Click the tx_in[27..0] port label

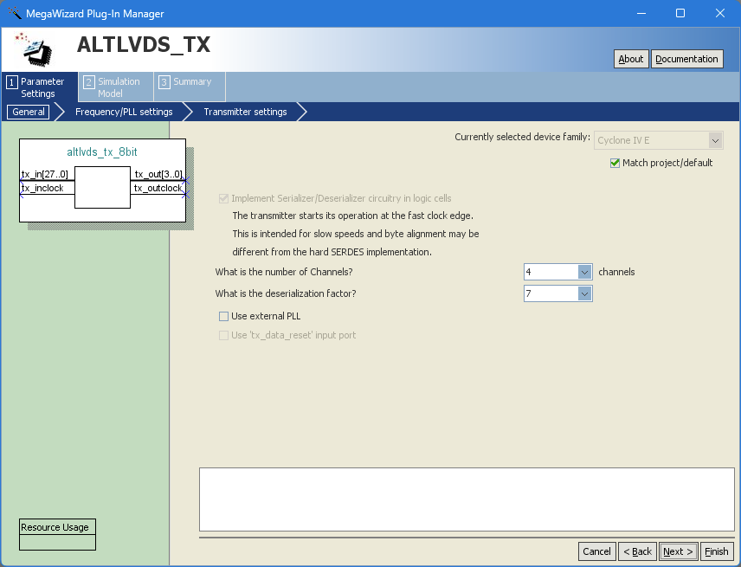coord(45,174)
